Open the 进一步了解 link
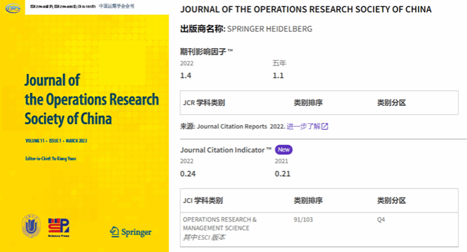Image resolution: width=467 pixels, height=252 pixels. pos(304,127)
